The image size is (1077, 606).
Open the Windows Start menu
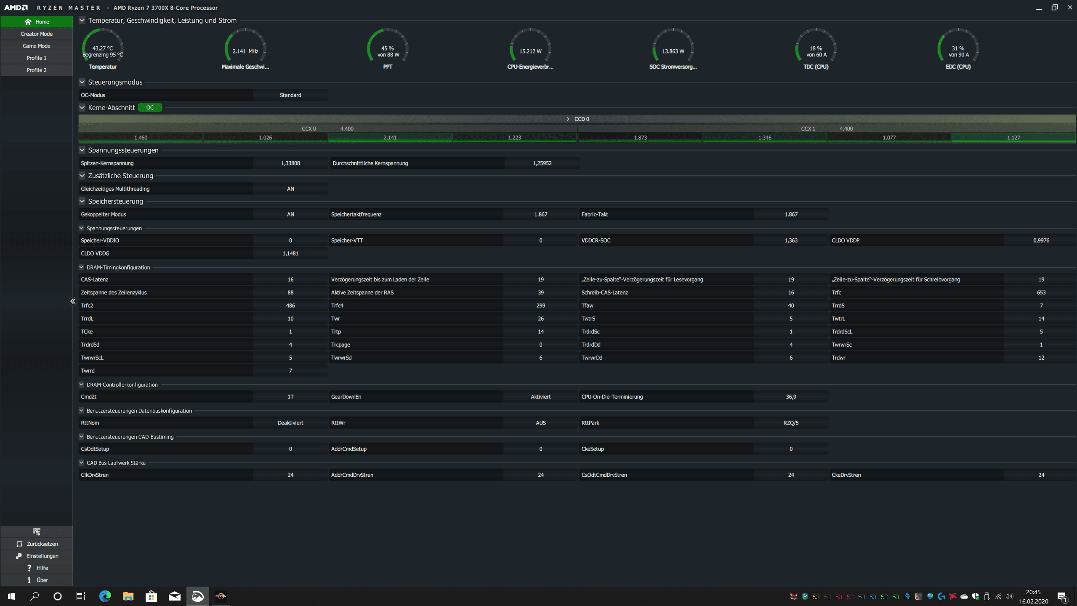11,596
